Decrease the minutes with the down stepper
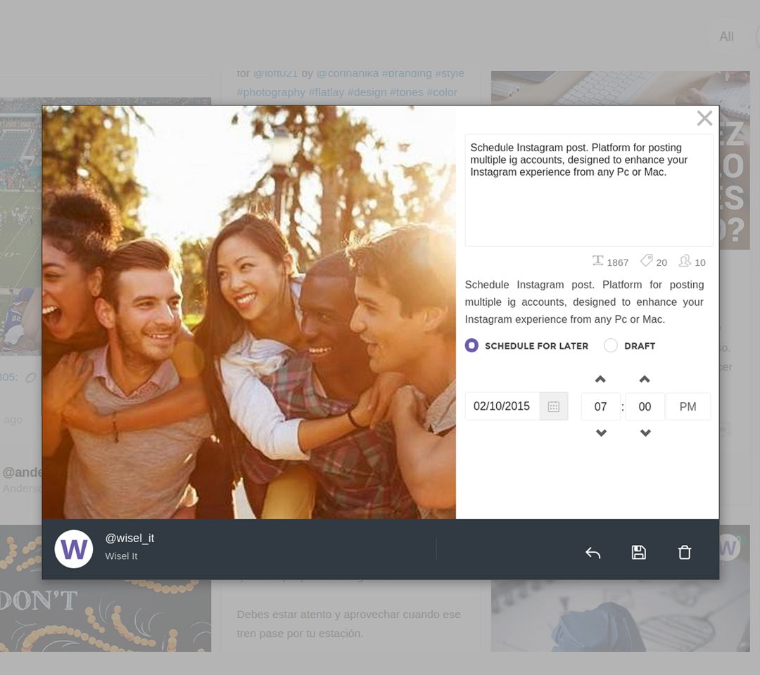Screen dimensions: 760x675 tap(645, 433)
